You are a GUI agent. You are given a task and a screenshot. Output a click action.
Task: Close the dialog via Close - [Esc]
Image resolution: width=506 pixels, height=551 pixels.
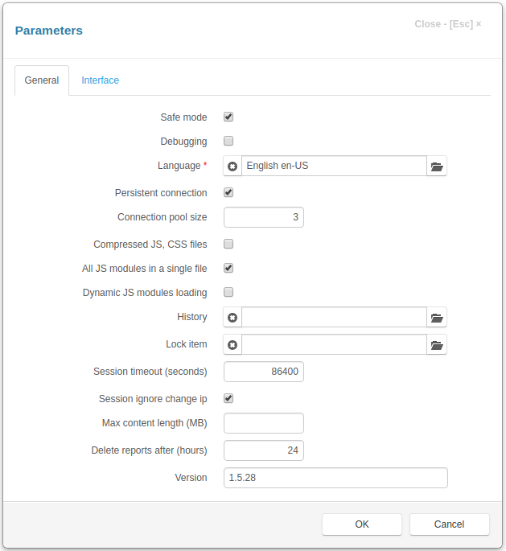pyautogui.click(x=447, y=24)
